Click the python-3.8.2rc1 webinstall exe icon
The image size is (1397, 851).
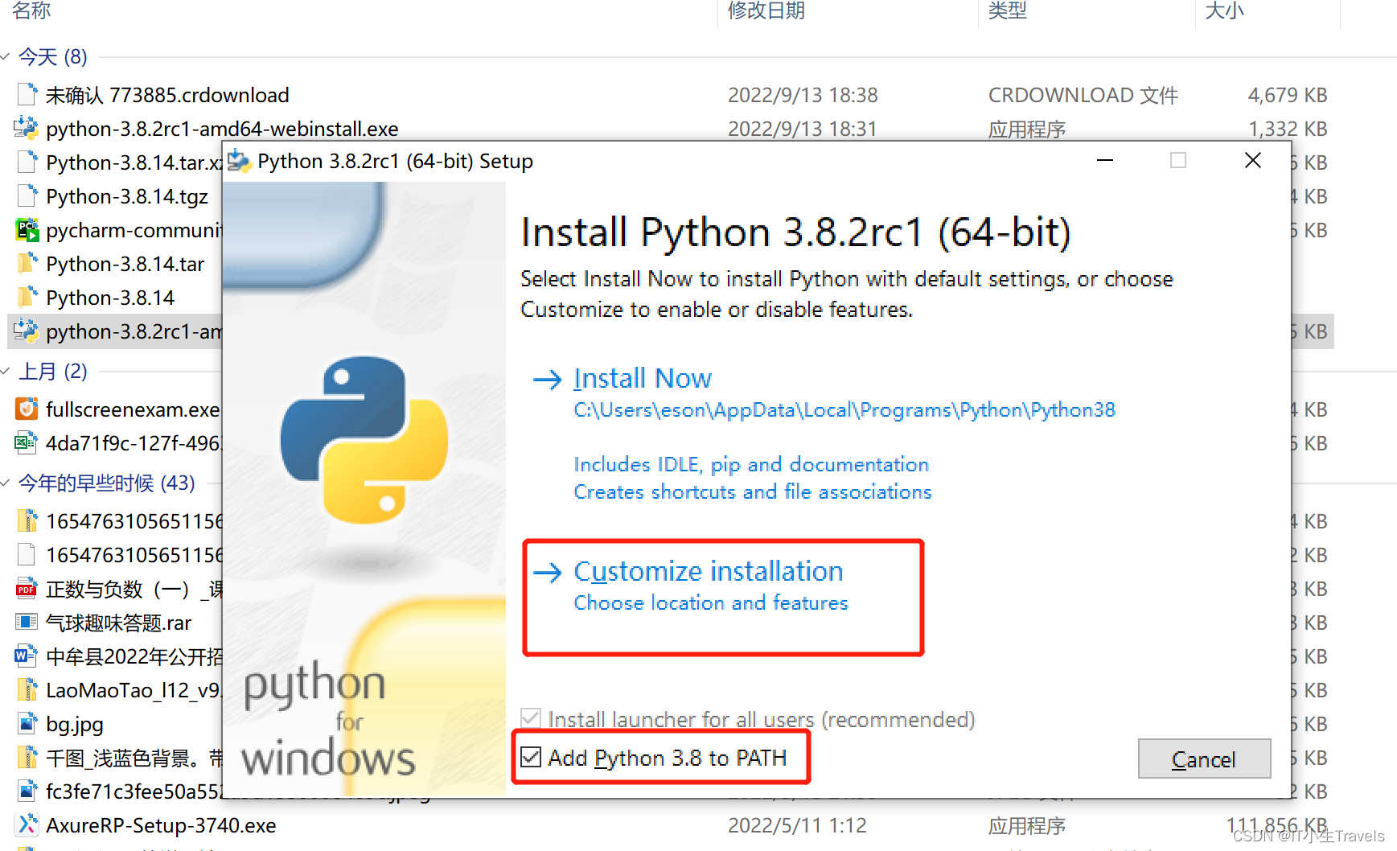(x=27, y=128)
